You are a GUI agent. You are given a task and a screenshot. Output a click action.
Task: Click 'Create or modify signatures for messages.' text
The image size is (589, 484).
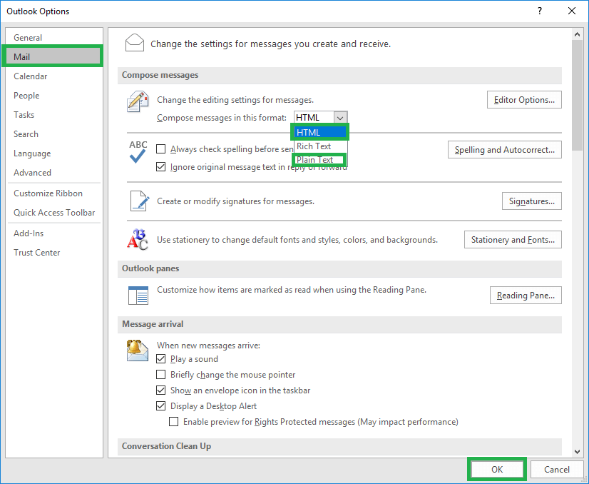pyautogui.click(x=235, y=201)
